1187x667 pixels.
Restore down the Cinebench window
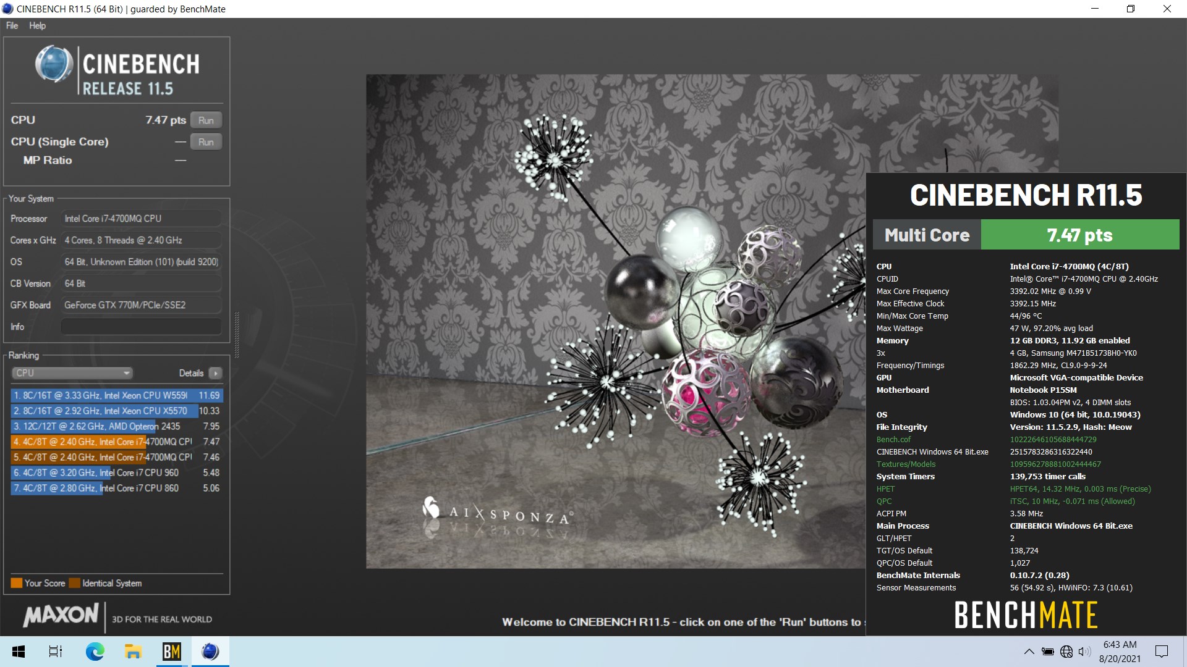(1131, 9)
